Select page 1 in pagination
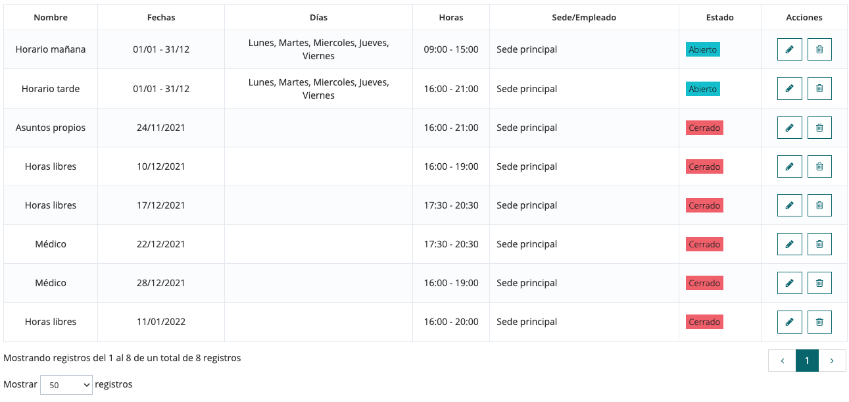The height and width of the screenshot is (402, 849). coord(807,361)
